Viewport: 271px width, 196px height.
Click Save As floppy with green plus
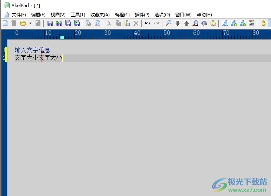(59, 23)
